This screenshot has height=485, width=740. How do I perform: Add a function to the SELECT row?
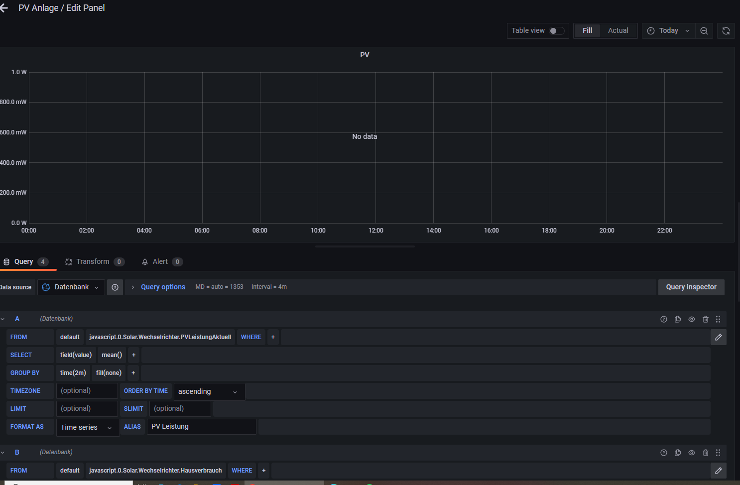click(x=133, y=355)
